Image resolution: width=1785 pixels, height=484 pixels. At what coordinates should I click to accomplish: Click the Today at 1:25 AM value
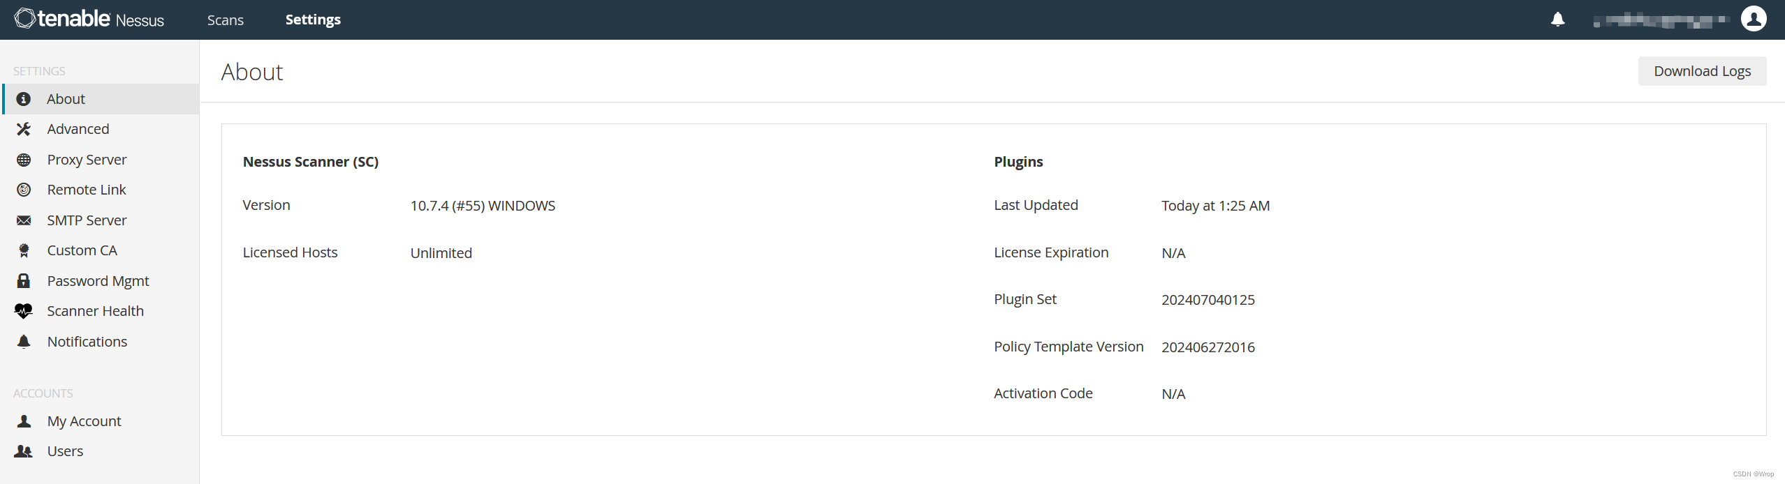tap(1215, 206)
